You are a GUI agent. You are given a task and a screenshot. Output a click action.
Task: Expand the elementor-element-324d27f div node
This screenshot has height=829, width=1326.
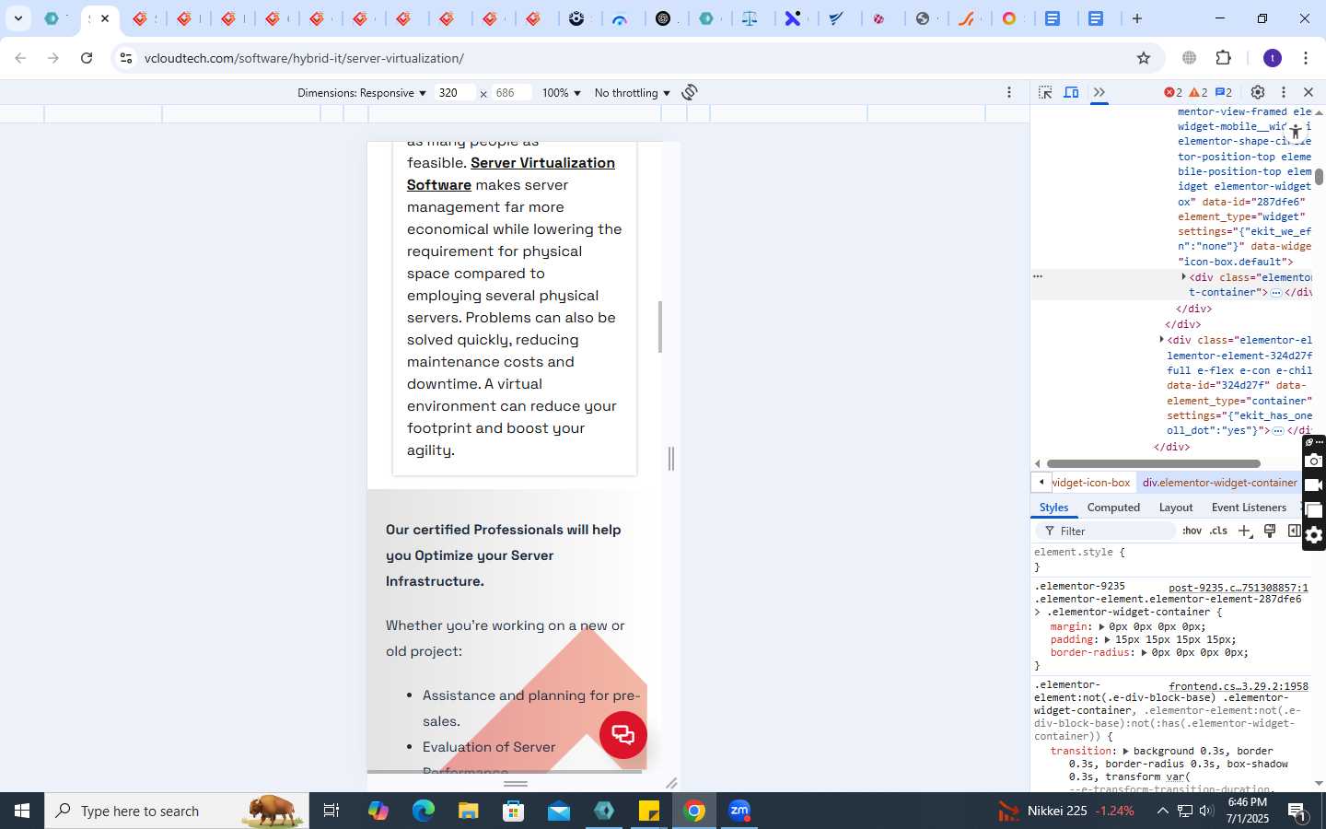click(1162, 340)
